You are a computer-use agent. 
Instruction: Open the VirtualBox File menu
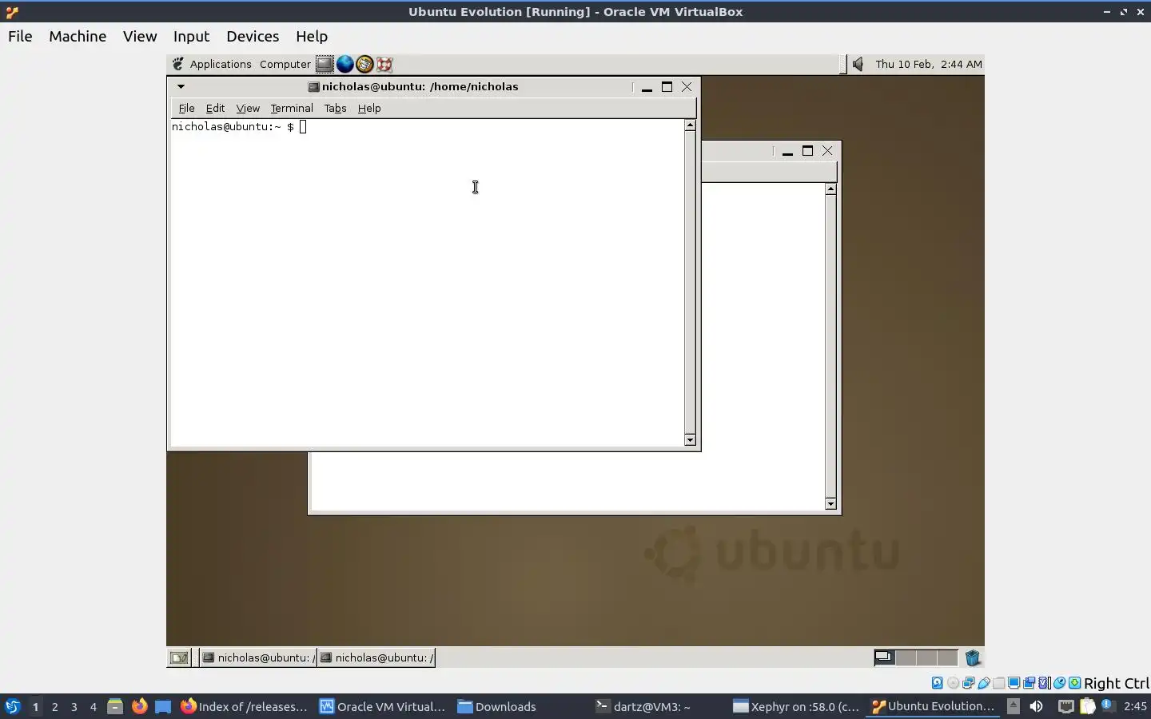pyautogui.click(x=20, y=36)
